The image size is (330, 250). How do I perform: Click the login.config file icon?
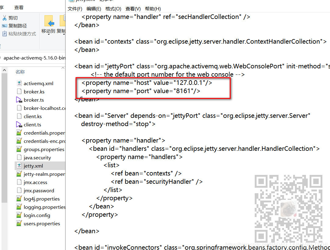19,215
